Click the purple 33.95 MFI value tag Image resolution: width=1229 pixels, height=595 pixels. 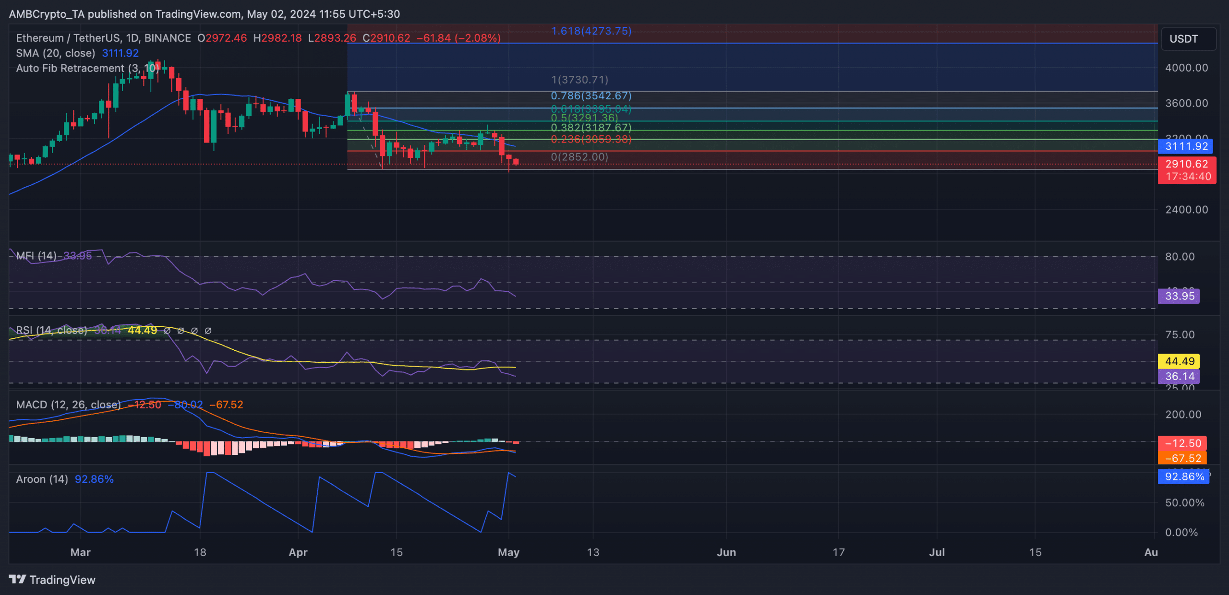1179,296
